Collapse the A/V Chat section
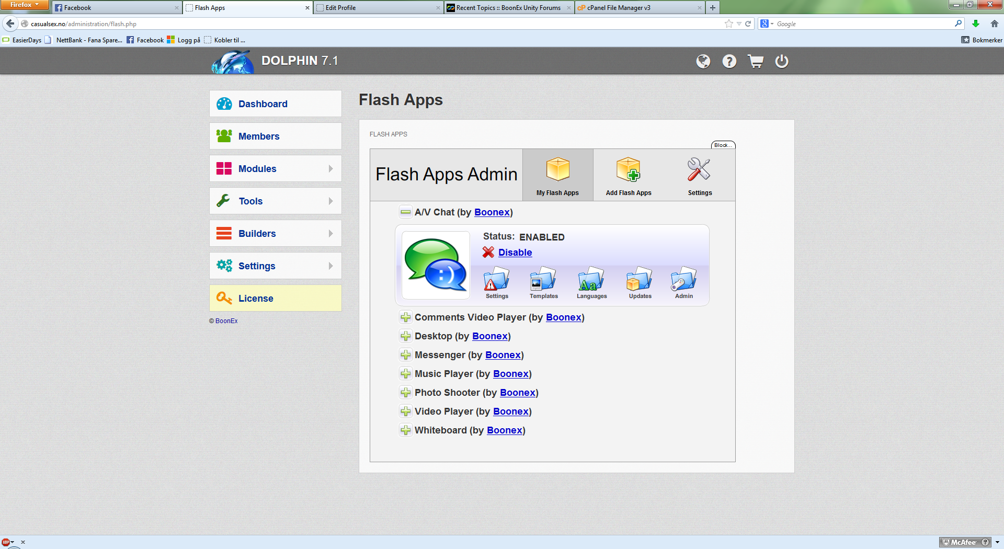The height and width of the screenshot is (549, 1004). (x=405, y=212)
